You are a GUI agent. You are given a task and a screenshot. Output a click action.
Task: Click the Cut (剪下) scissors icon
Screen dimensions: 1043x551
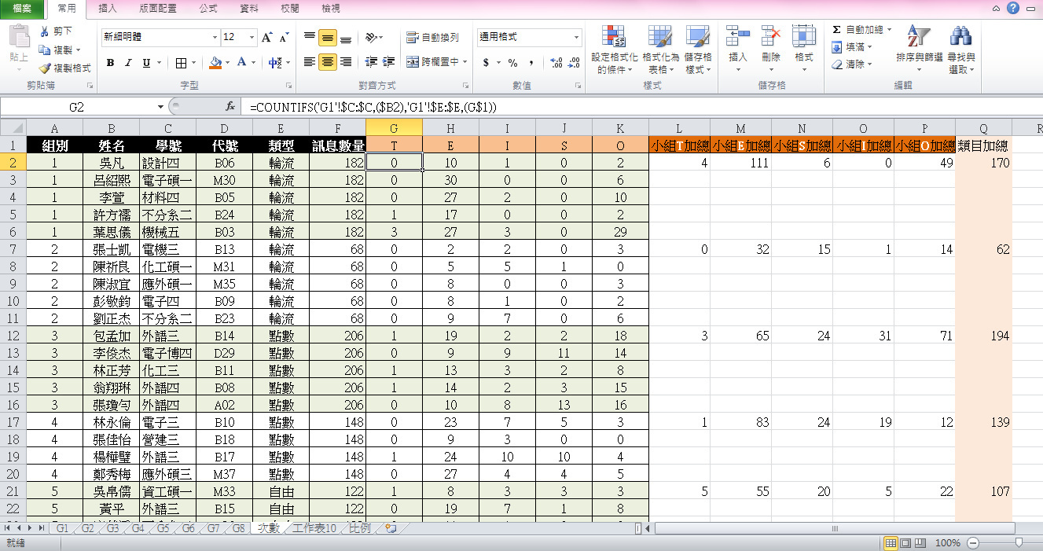pyautogui.click(x=45, y=31)
